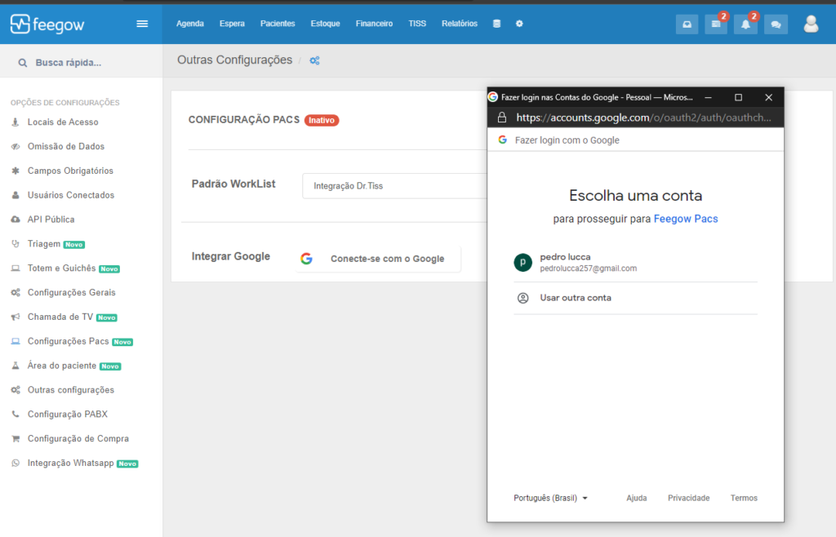The width and height of the screenshot is (836, 537).
Task: Click the Termos link in popup
Action: click(x=744, y=498)
